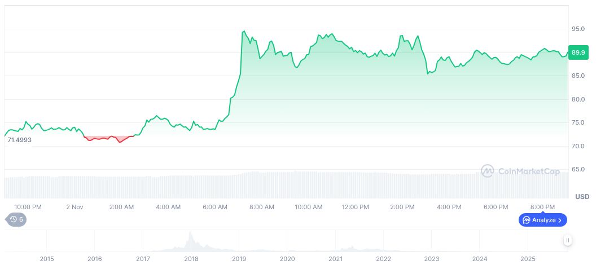Click the range slider handle on the year timeline
This screenshot has height=265, width=605.
coord(568,240)
